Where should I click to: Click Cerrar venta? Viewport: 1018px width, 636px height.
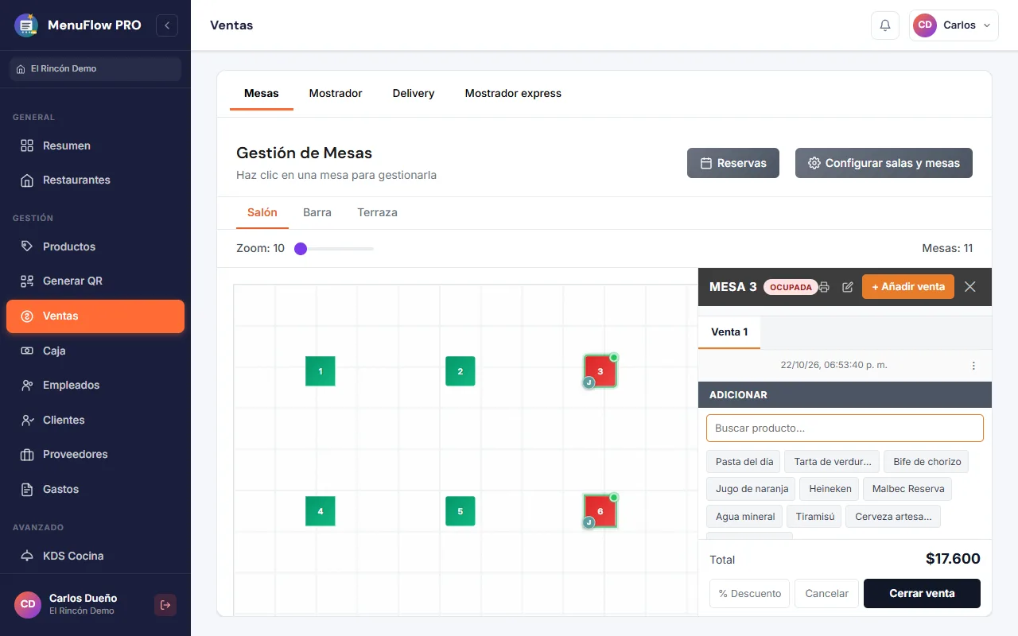[922, 593]
